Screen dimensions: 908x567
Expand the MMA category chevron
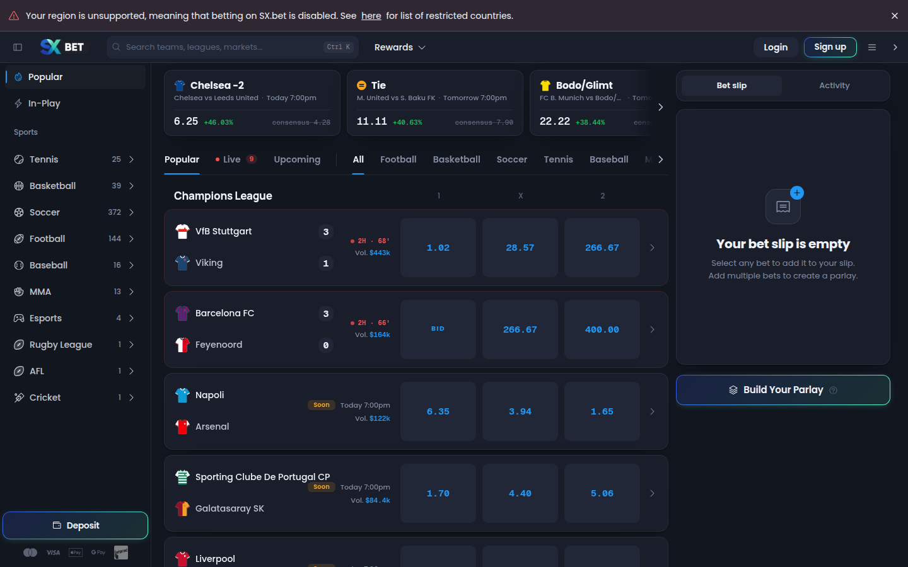coord(131,292)
